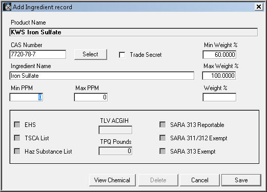
Task: Click the CAS Number input field
Action: [x=38, y=54]
